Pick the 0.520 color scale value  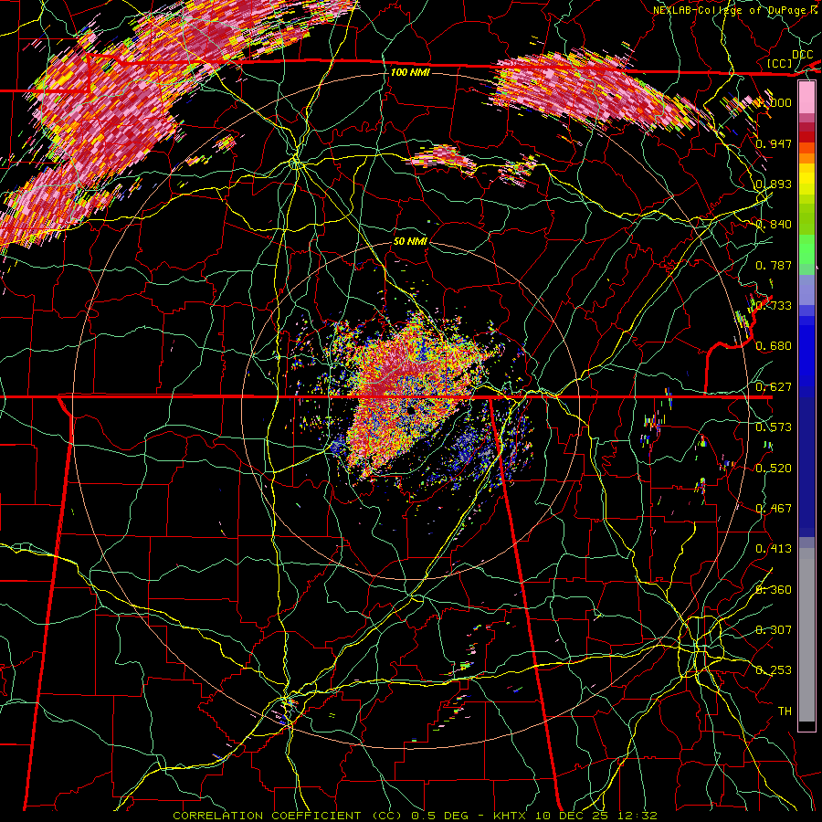click(774, 469)
